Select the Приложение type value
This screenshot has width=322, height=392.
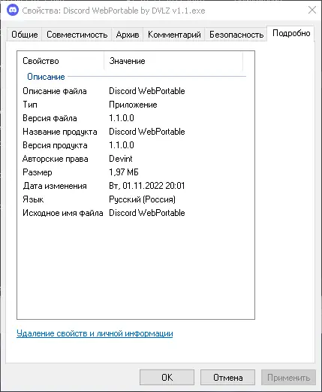[133, 105]
